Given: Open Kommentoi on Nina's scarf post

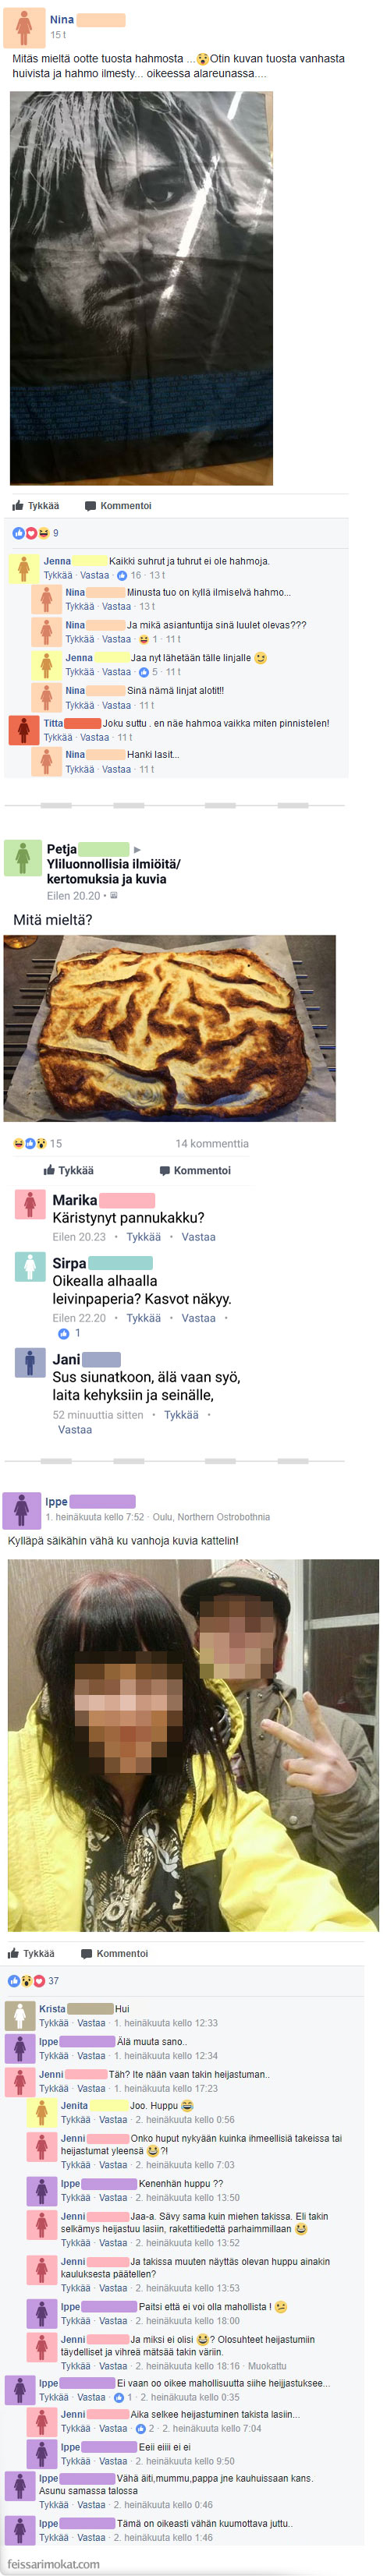Looking at the screenshot, I should (x=118, y=505).
